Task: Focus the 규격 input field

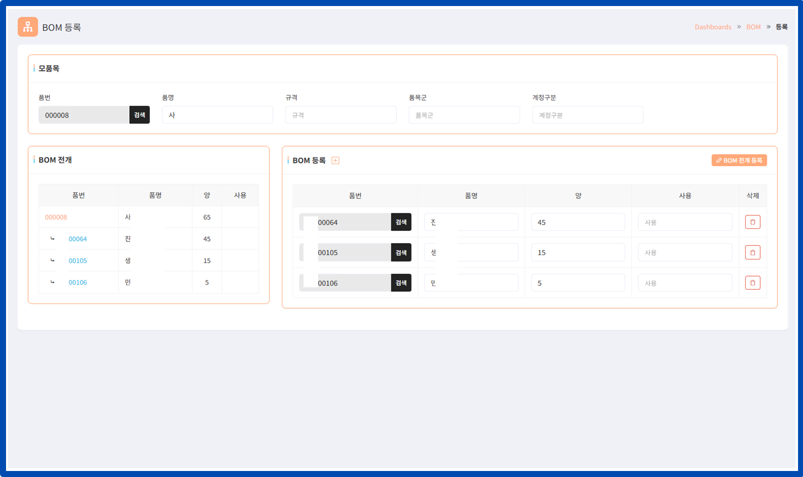Action: [341, 115]
